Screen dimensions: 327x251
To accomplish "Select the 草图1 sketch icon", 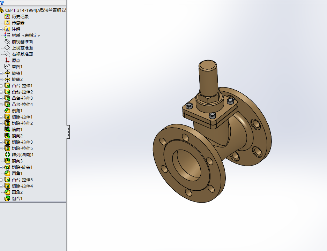I will pyautogui.click(x=7, y=67).
